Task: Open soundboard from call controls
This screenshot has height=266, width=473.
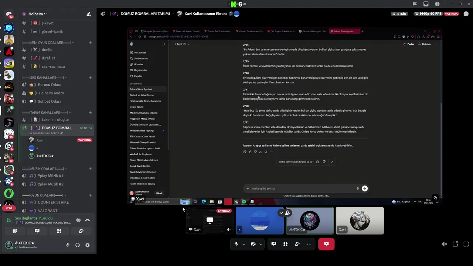Action: coord(297,244)
